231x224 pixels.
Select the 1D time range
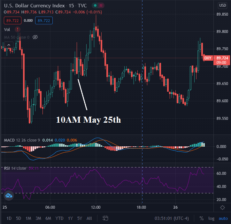(9, 218)
